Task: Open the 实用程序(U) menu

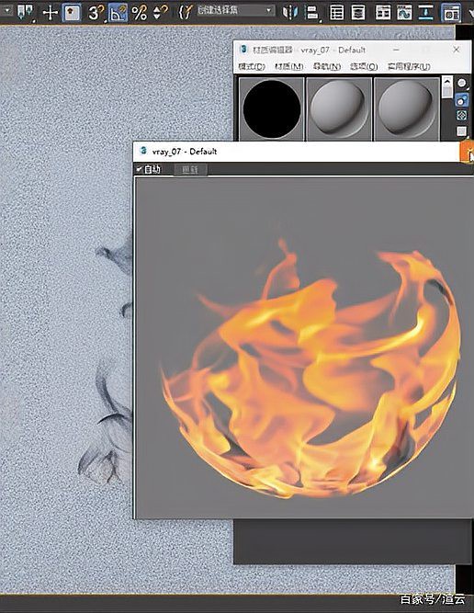Action: (x=409, y=66)
